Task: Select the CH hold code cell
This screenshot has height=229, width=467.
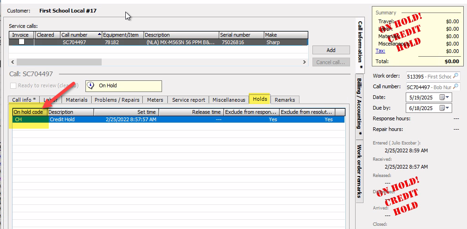Action: click(30, 119)
